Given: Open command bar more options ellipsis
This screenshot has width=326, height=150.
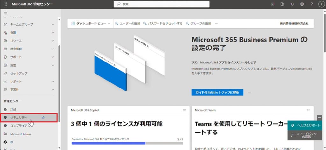Looking at the screenshot, I should point(216,23).
